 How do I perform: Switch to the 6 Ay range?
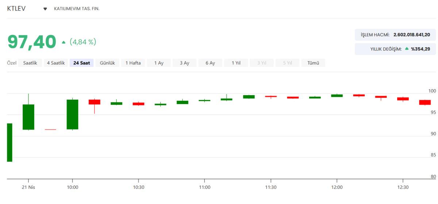tap(210, 63)
